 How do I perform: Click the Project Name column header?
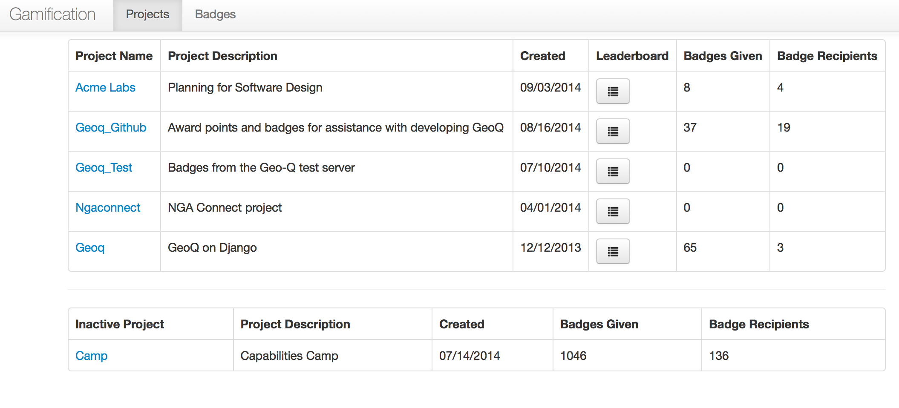click(x=114, y=55)
